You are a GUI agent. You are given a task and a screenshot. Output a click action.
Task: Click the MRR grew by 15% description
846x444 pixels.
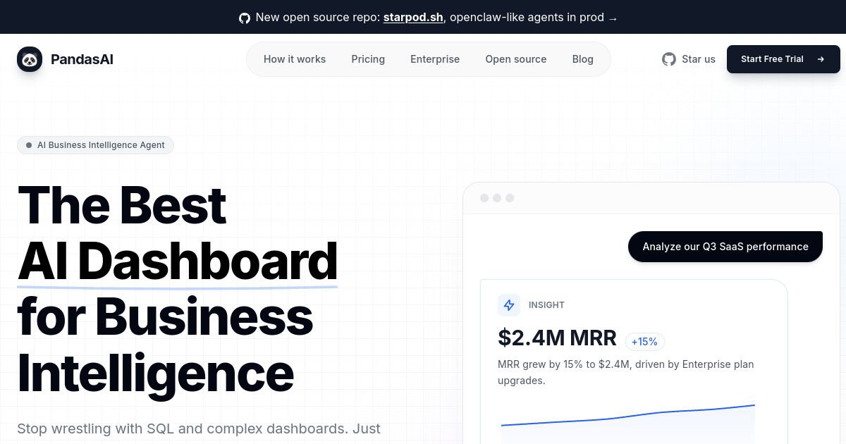click(626, 372)
